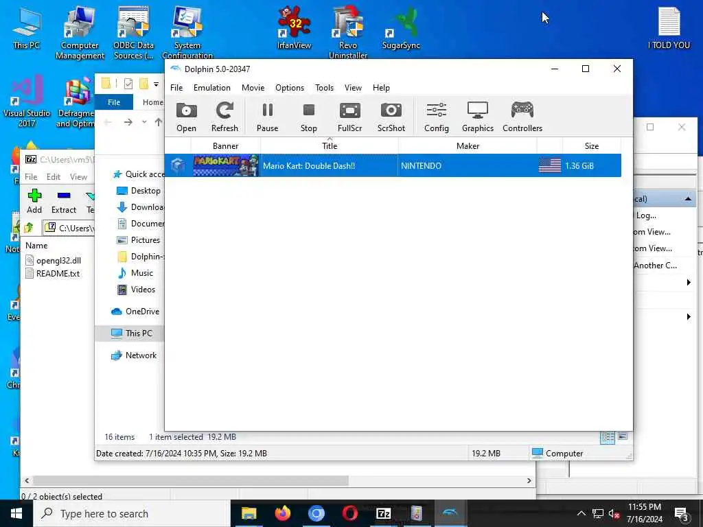Click the USA flag icon in game row
Image resolution: width=703 pixels, height=527 pixels.
[550, 165]
